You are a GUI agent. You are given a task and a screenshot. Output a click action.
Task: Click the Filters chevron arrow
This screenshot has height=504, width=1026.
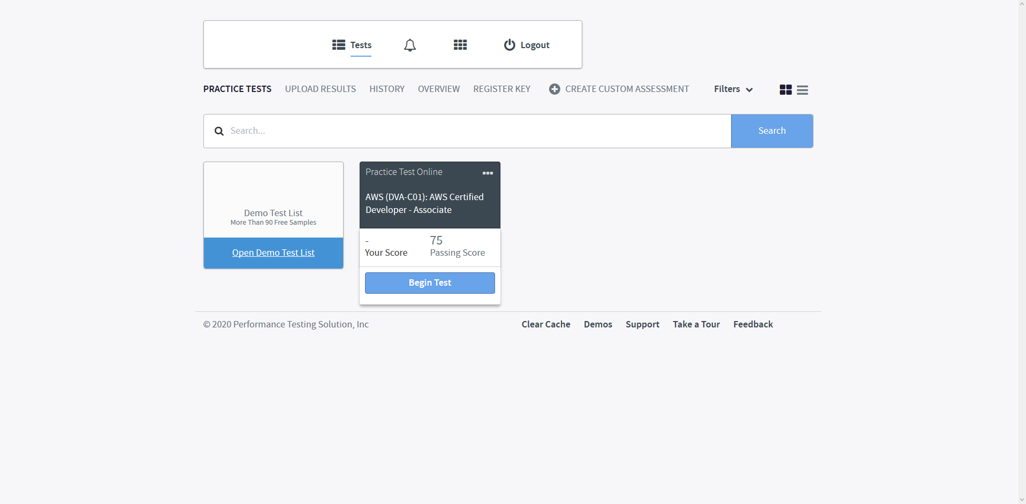click(x=749, y=90)
